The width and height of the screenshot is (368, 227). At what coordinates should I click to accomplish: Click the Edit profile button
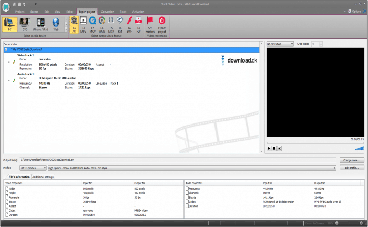(x=352, y=168)
